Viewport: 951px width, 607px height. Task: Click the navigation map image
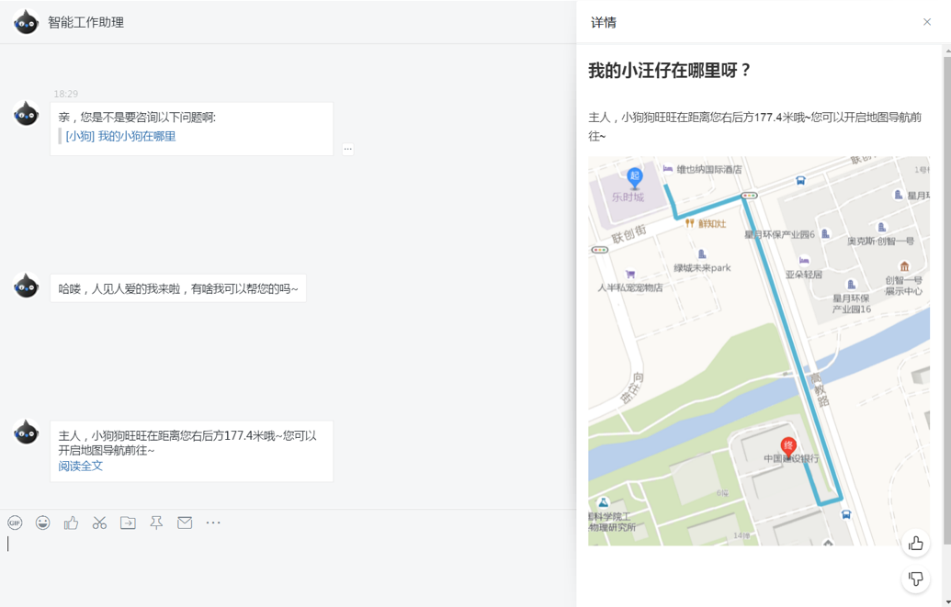coord(759,351)
